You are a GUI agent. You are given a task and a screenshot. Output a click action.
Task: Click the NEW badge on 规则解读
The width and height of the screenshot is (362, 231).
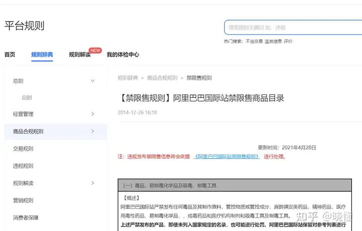tap(96, 50)
